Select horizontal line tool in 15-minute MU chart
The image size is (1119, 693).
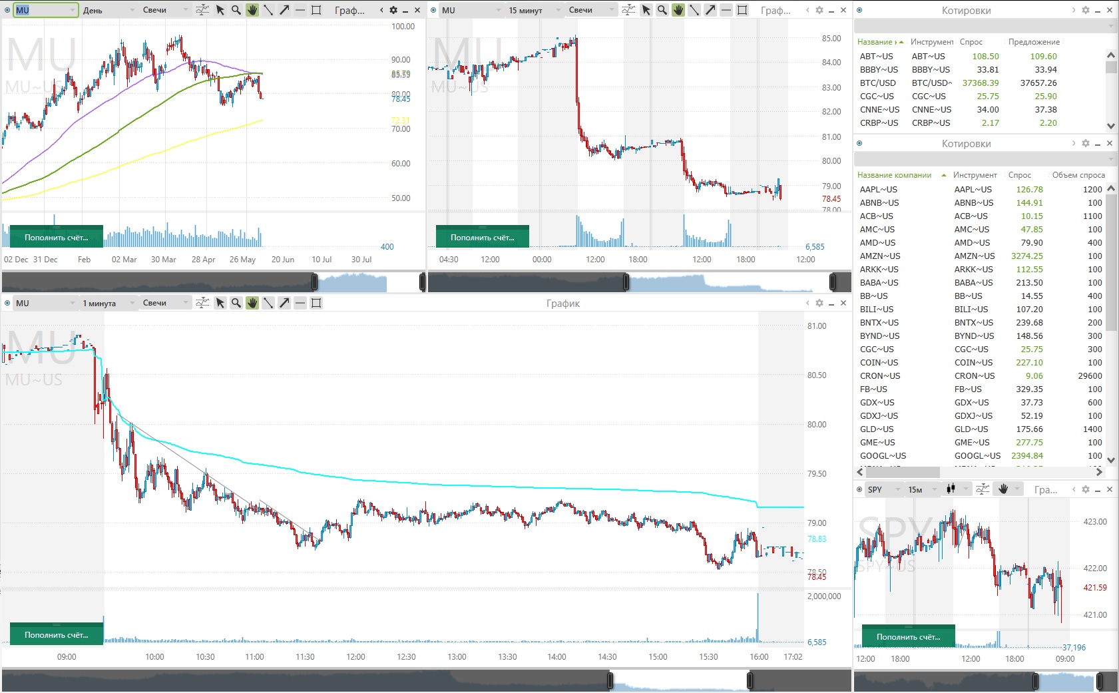[726, 10]
